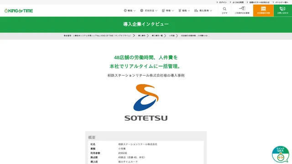Click the green お問い合わせ contact button
The height and width of the screenshot is (164, 292).
point(283,10)
